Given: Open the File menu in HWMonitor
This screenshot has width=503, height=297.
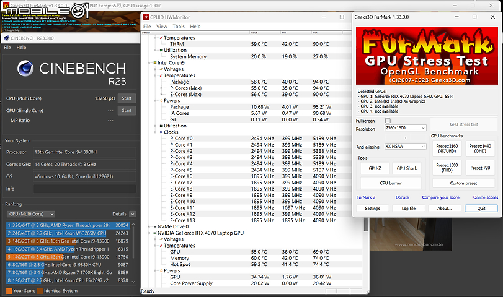Looking at the screenshot, I should (x=147, y=27).
